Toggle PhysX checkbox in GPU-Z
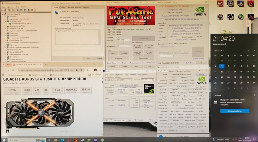 pyautogui.click(x=189, y=127)
